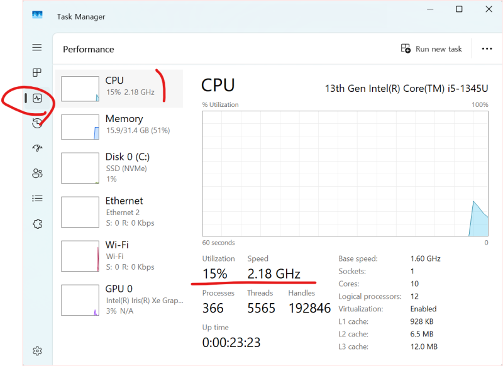Click the 2.18 GHz speed value

point(274,274)
